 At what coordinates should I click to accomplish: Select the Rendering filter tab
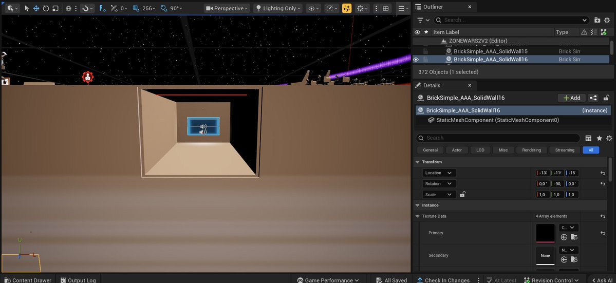pos(532,150)
